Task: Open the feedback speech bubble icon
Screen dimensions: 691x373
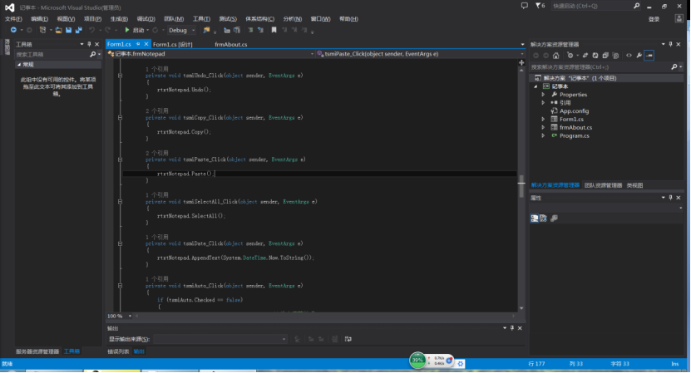Action: point(525,6)
